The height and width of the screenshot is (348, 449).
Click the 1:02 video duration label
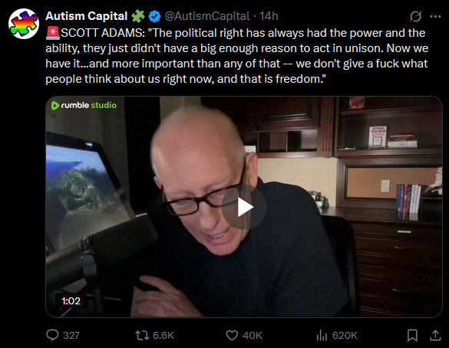tap(71, 300)
